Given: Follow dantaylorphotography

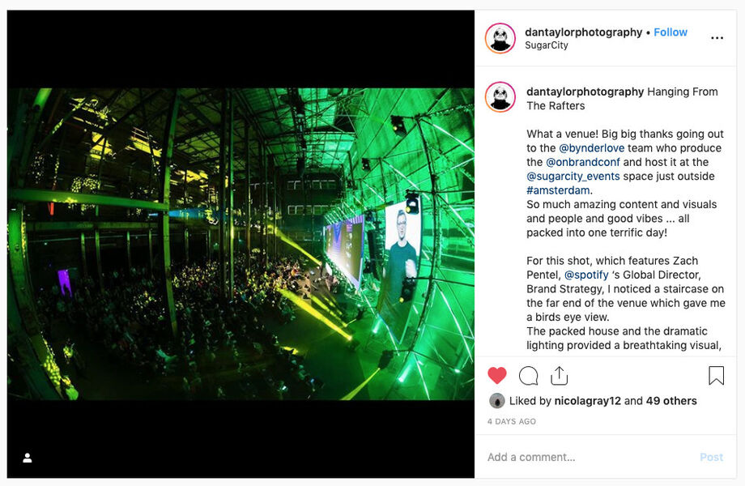Looking at the screenshot, I should point(670,32).
